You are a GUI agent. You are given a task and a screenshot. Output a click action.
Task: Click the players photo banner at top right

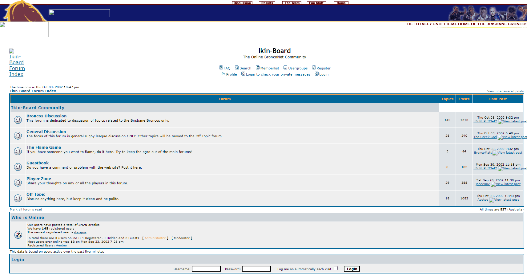[x=488, y=13]
